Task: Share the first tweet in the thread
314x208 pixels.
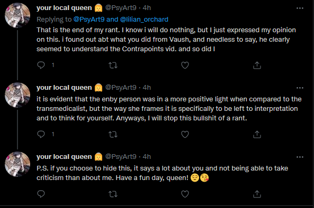Action: (257, 65)
